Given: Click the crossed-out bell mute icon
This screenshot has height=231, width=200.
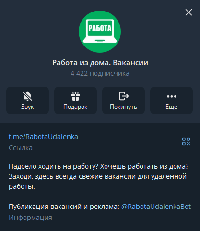Looking at the screenshot, I should pos(27,96).
